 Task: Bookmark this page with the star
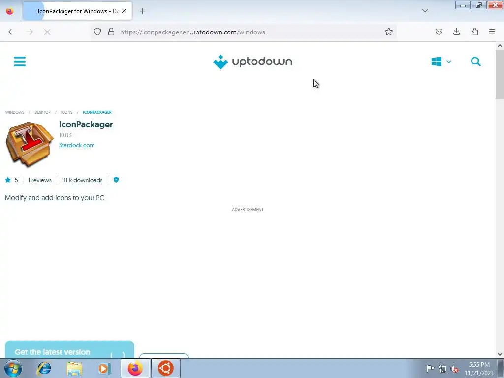[x=389, y=31]
